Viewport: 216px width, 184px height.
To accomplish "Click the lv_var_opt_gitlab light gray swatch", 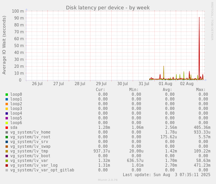I will [x=7, y=170].
